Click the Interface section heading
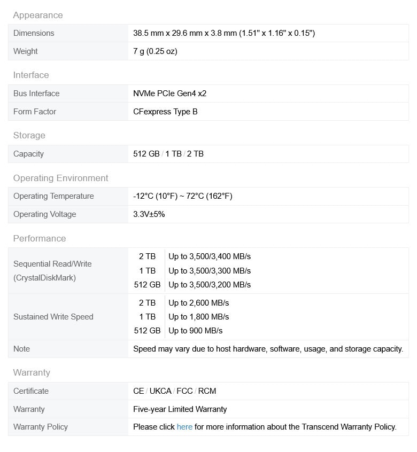Viewport: 417px width, 452px height. tap(31, 75)
